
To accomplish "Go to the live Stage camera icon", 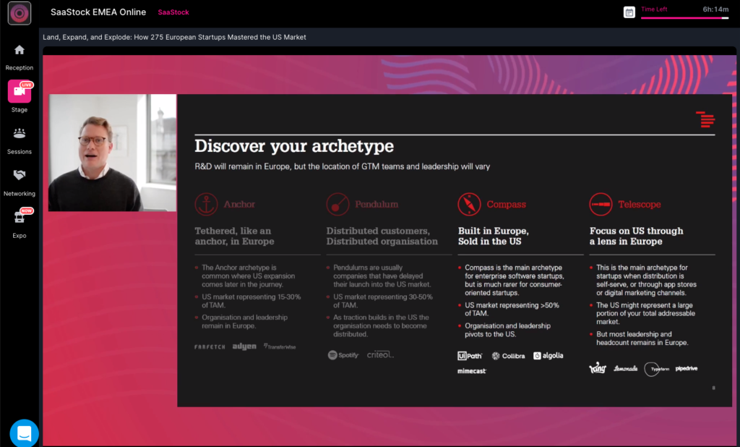I will pos(20,91).
